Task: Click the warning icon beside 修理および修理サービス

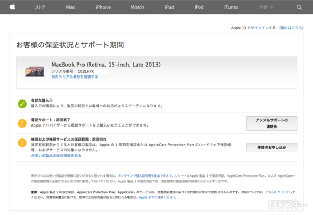Action: [22, 143]
